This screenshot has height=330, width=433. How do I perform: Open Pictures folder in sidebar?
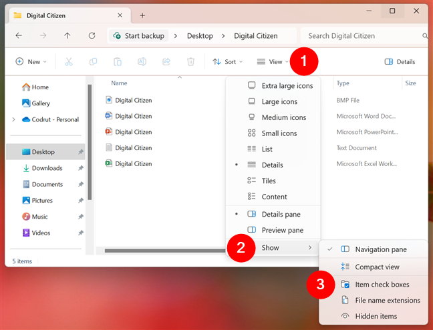pos(37,201)
